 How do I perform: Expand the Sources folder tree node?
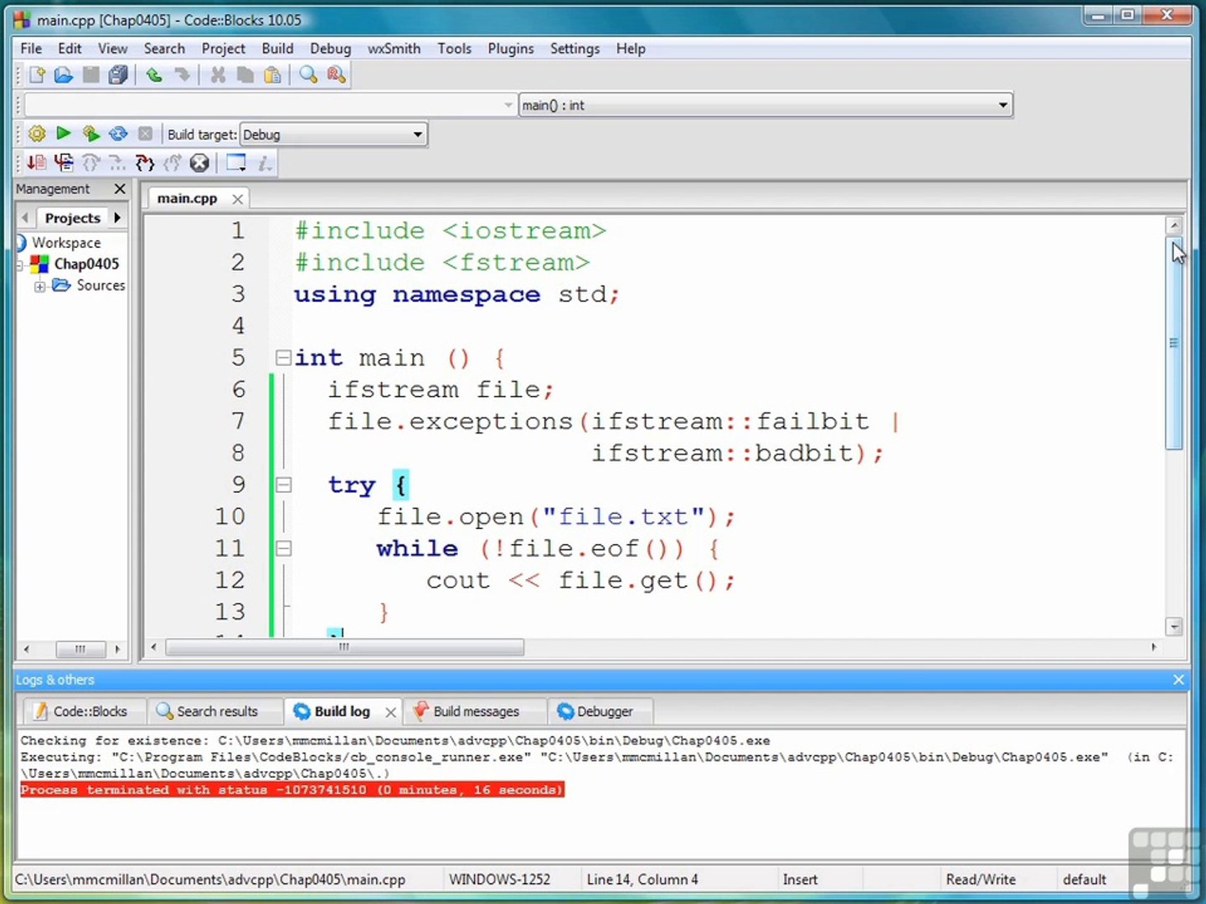[x=39, y=287]
